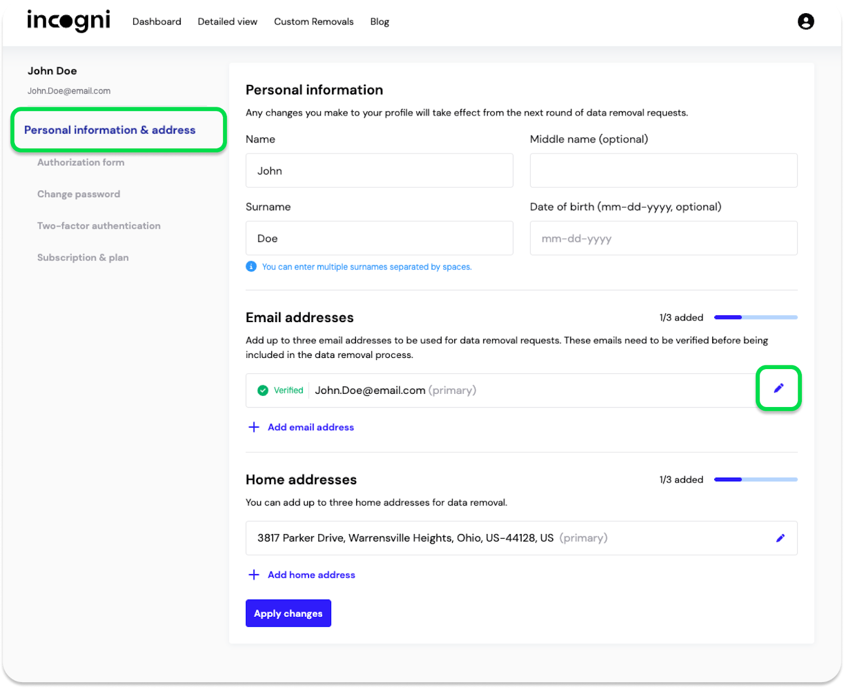Open Subscription & plan section
The height and width of the screenshot is (688, 844).
pyautogui.click(x=83, y=257)
